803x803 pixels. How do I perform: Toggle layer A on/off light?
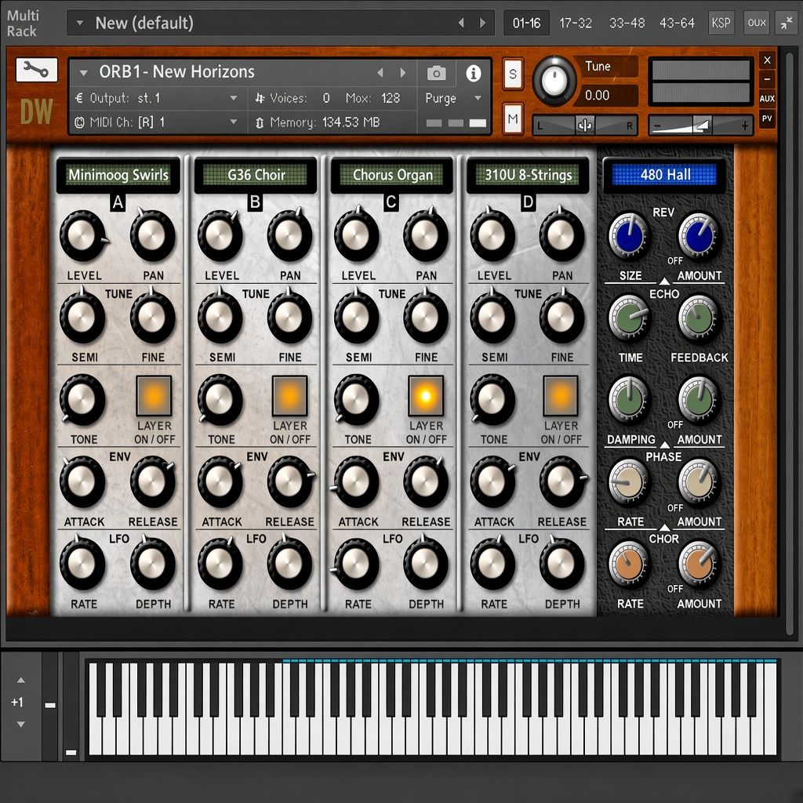(154, 396)
